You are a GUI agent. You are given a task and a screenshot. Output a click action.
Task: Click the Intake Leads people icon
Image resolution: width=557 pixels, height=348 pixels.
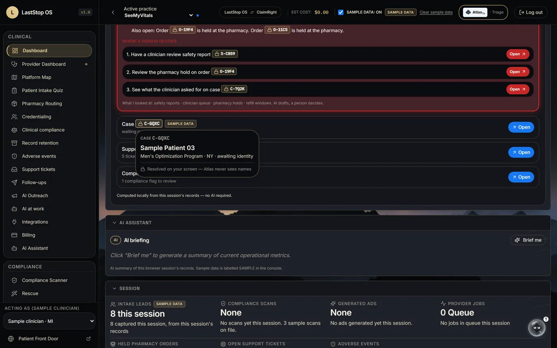tap(113, 304)
